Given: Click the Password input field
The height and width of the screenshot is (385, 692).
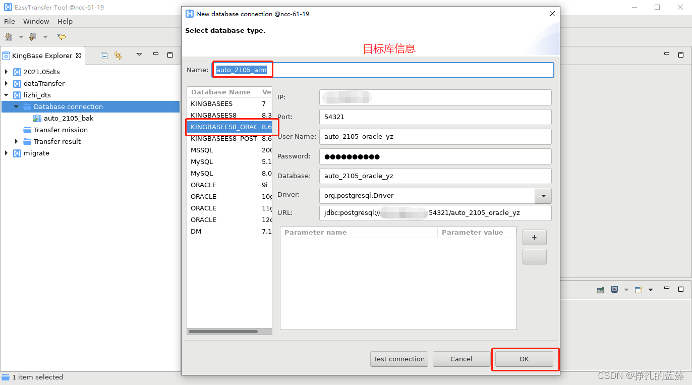Looking at the screenshot, I should [435, 156].
